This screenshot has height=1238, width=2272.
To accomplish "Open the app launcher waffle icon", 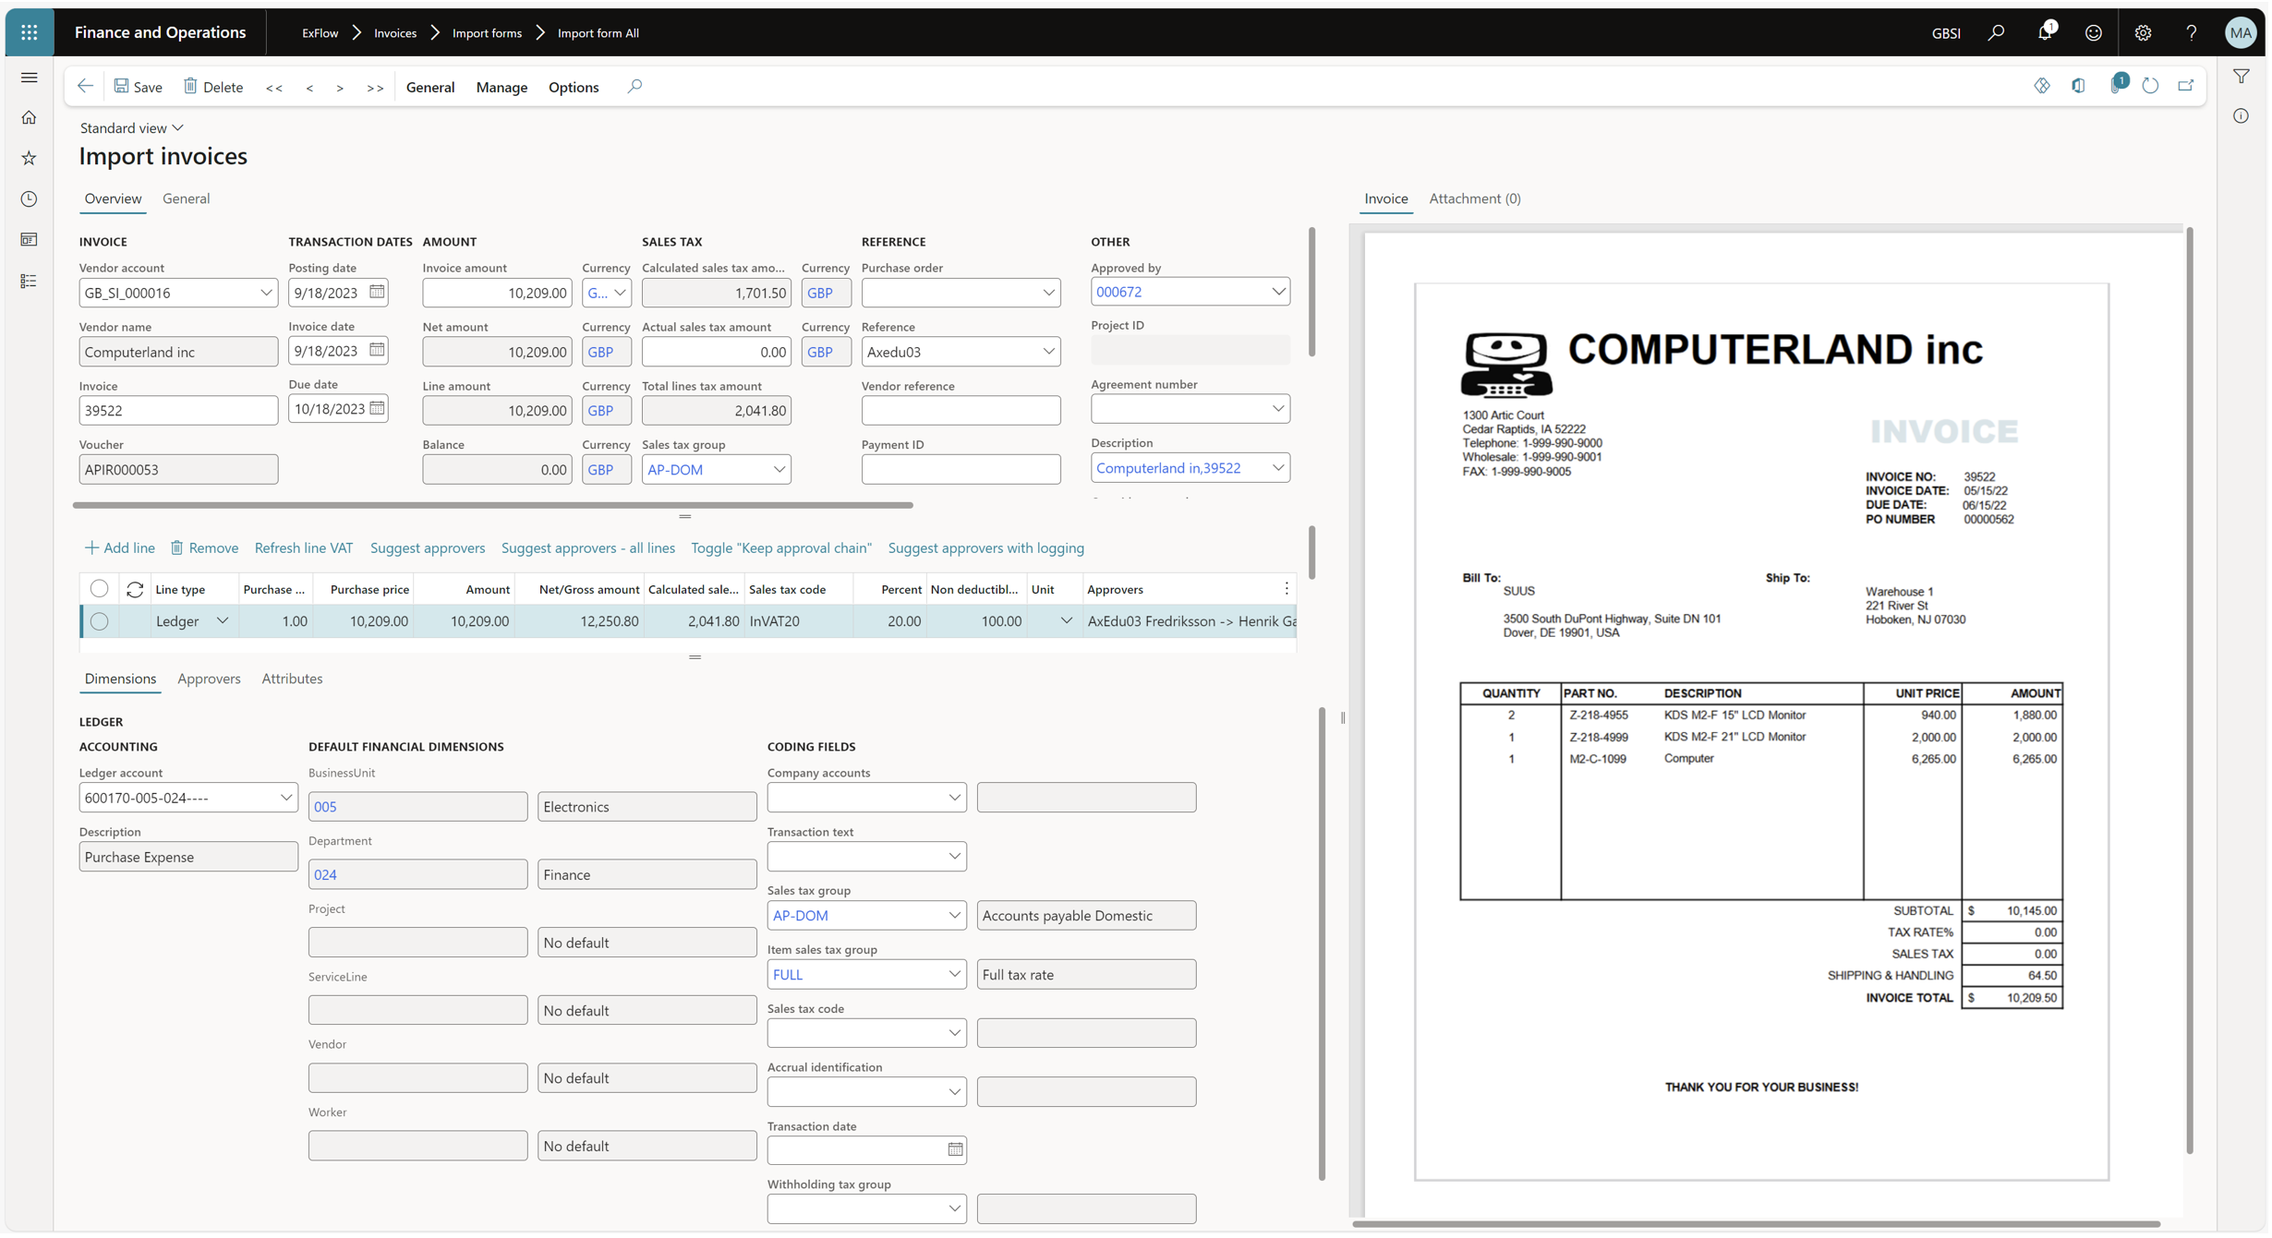I will coord(29,32).
